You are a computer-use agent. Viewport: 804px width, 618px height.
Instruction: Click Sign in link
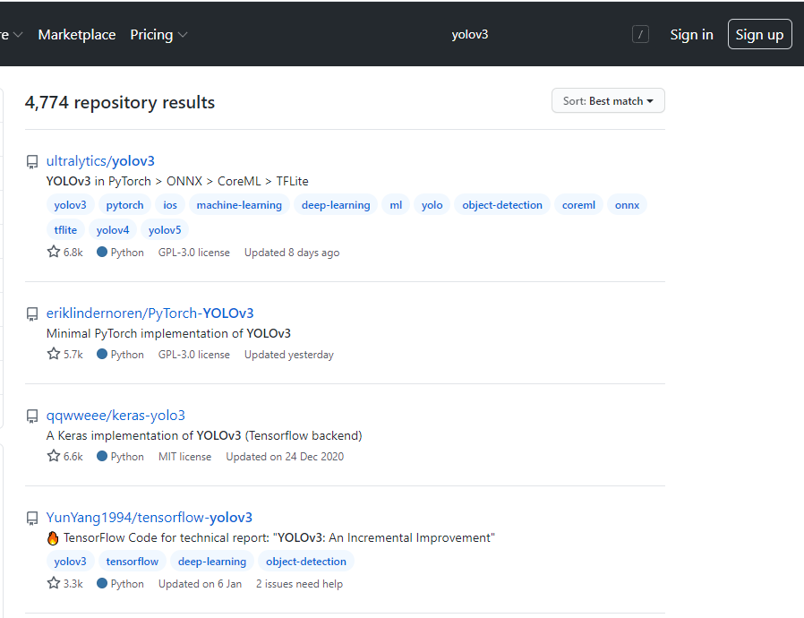coord(692,34)
